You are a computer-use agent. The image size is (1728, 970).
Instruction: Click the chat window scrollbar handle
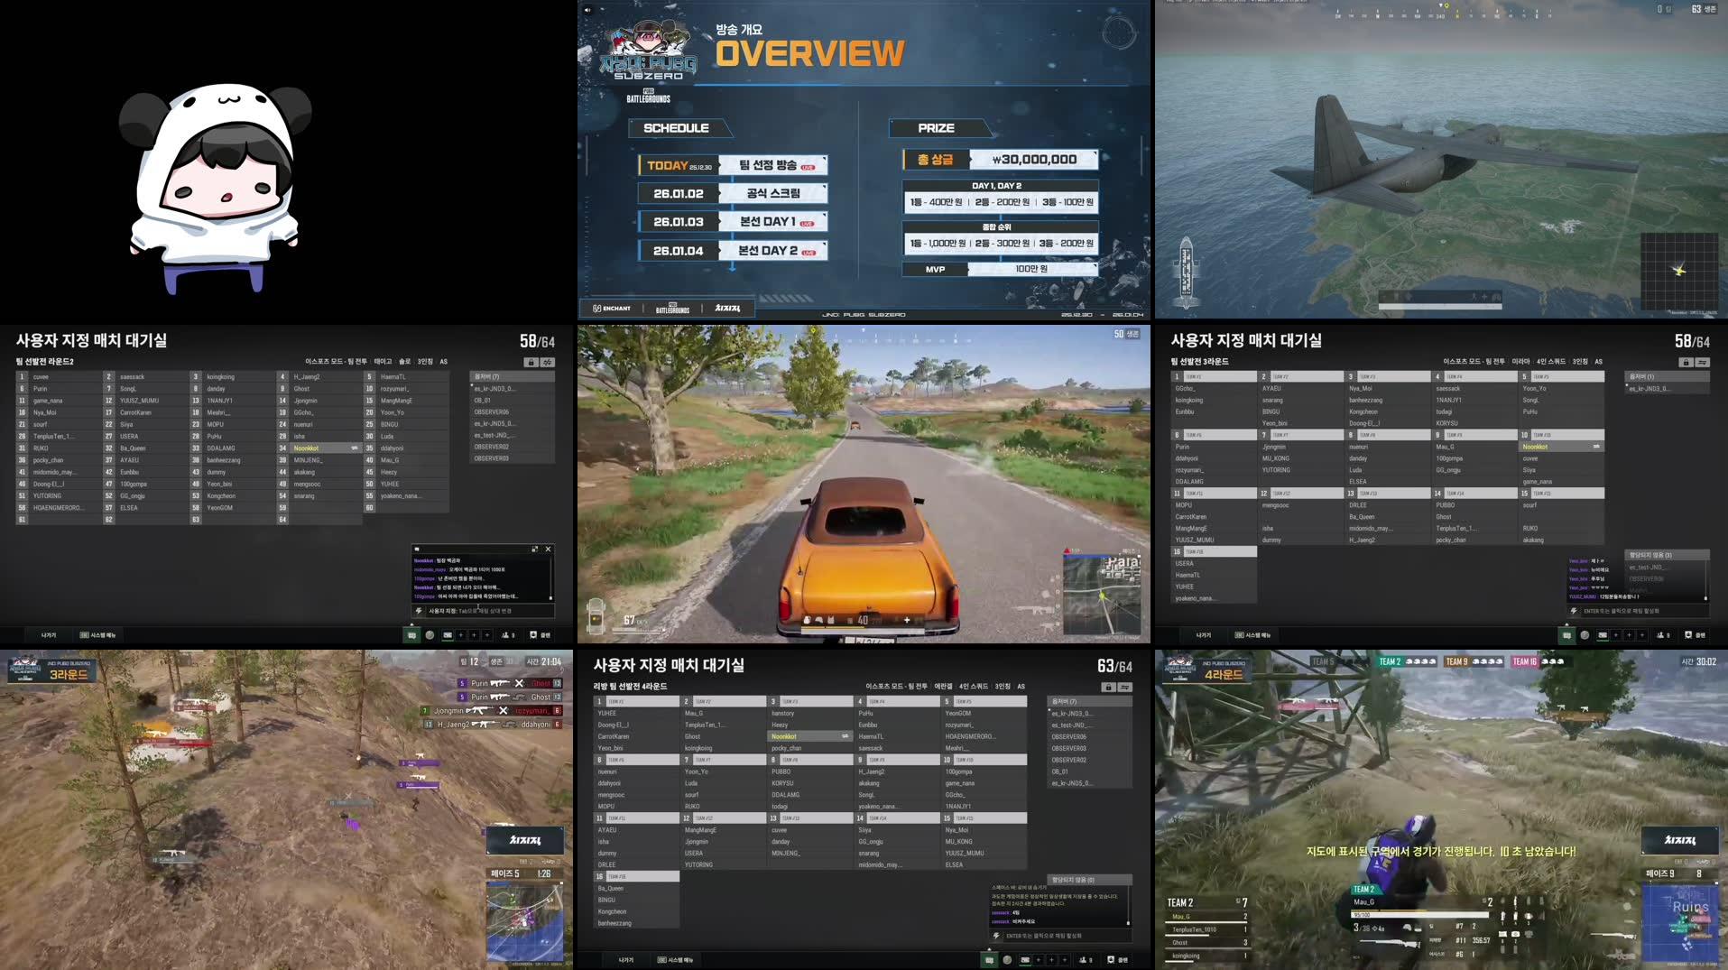click(x=550, y=598)
